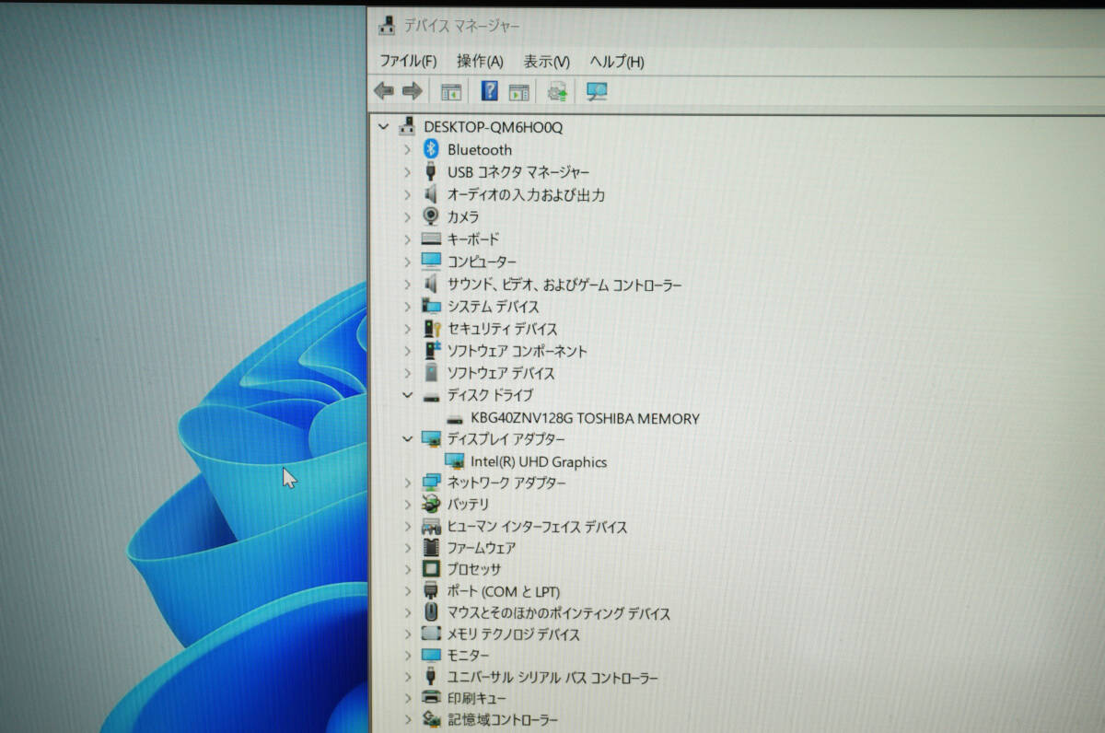Click the monitor icon beside コンピューター

431,262
